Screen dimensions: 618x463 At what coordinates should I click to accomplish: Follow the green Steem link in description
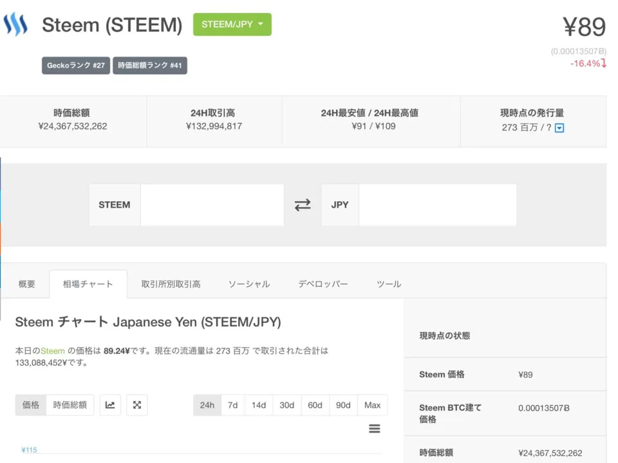52,351
